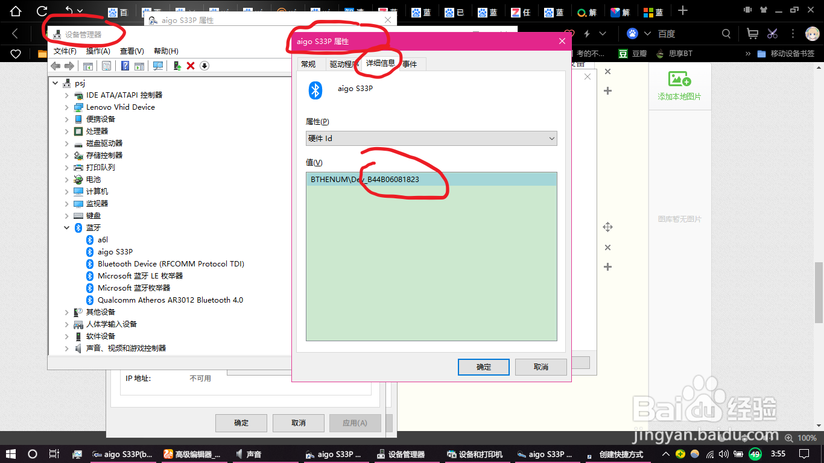Click the Task View icon on taskbar

(54, 454)
